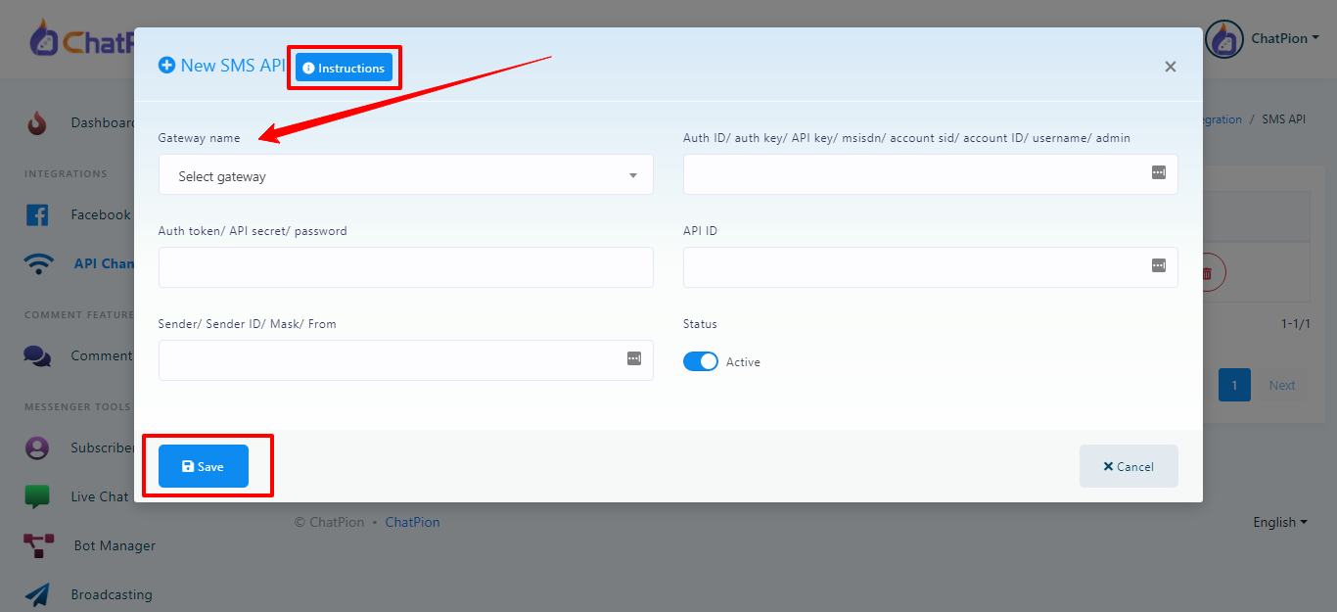Open the English language selector
The width and height of the screenshot is (1337, 612).
(1279, 523)
